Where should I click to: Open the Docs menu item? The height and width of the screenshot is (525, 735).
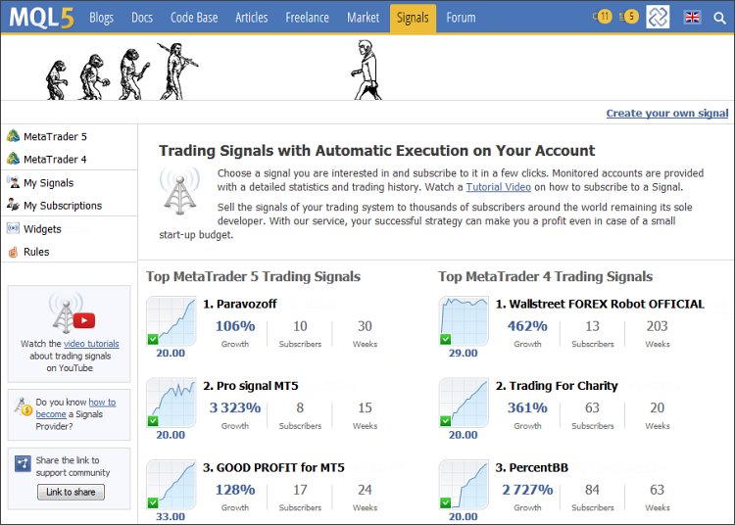142,18
